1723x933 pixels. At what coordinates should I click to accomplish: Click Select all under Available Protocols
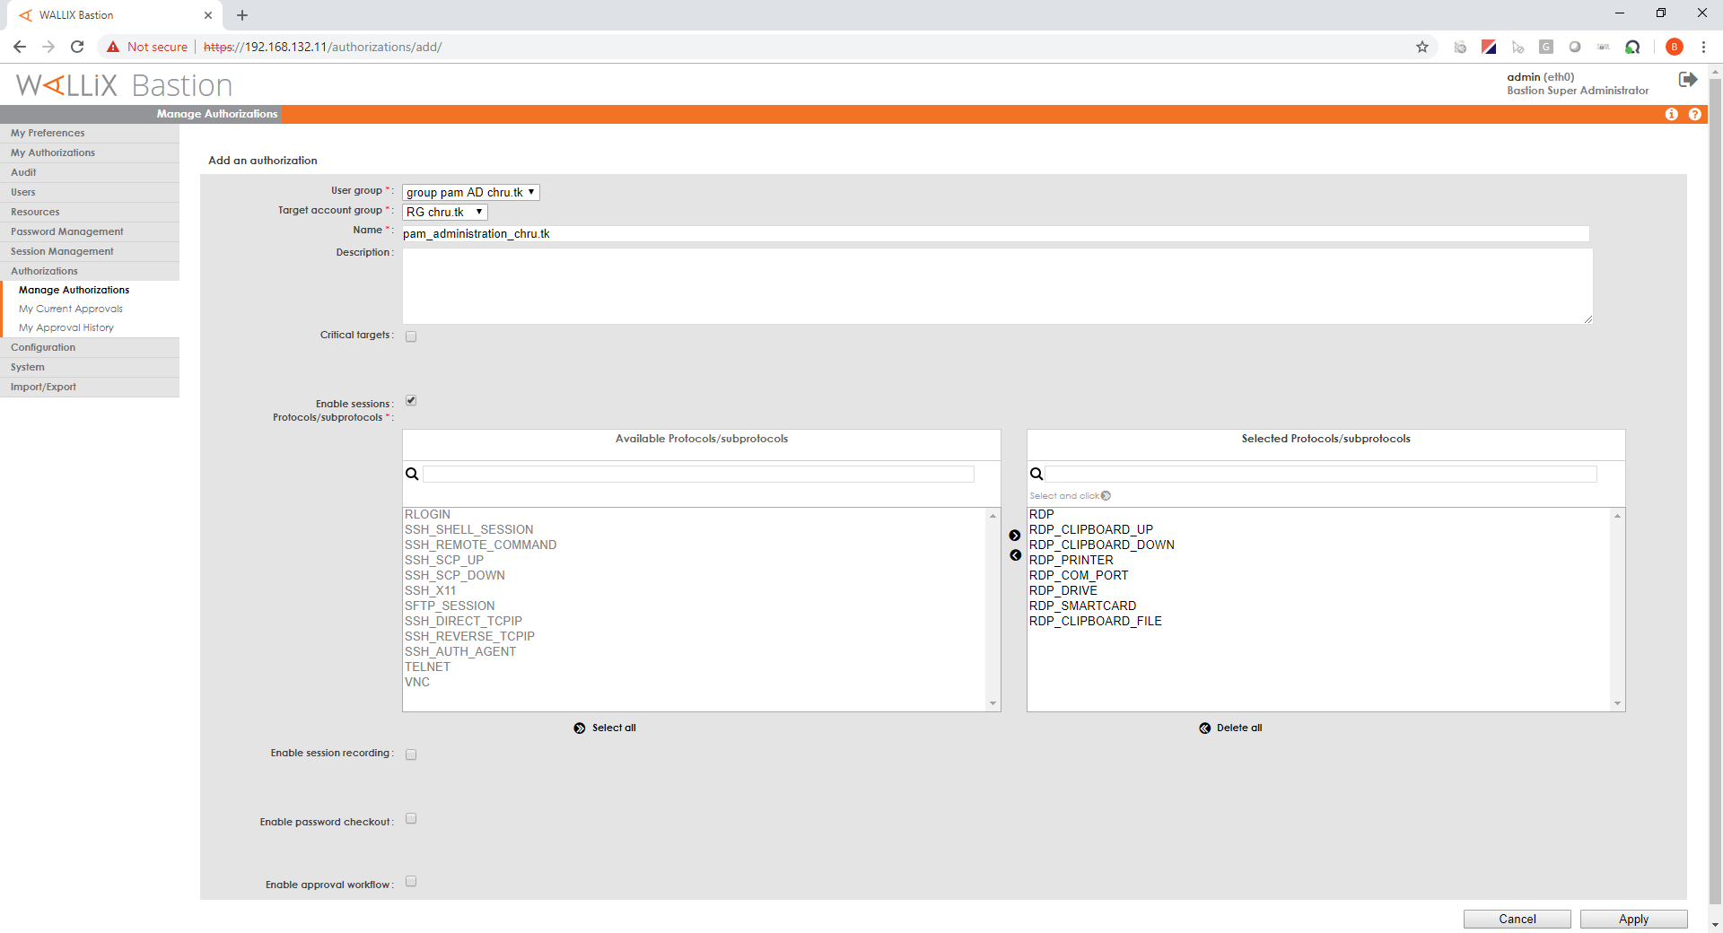click(605, 727)
